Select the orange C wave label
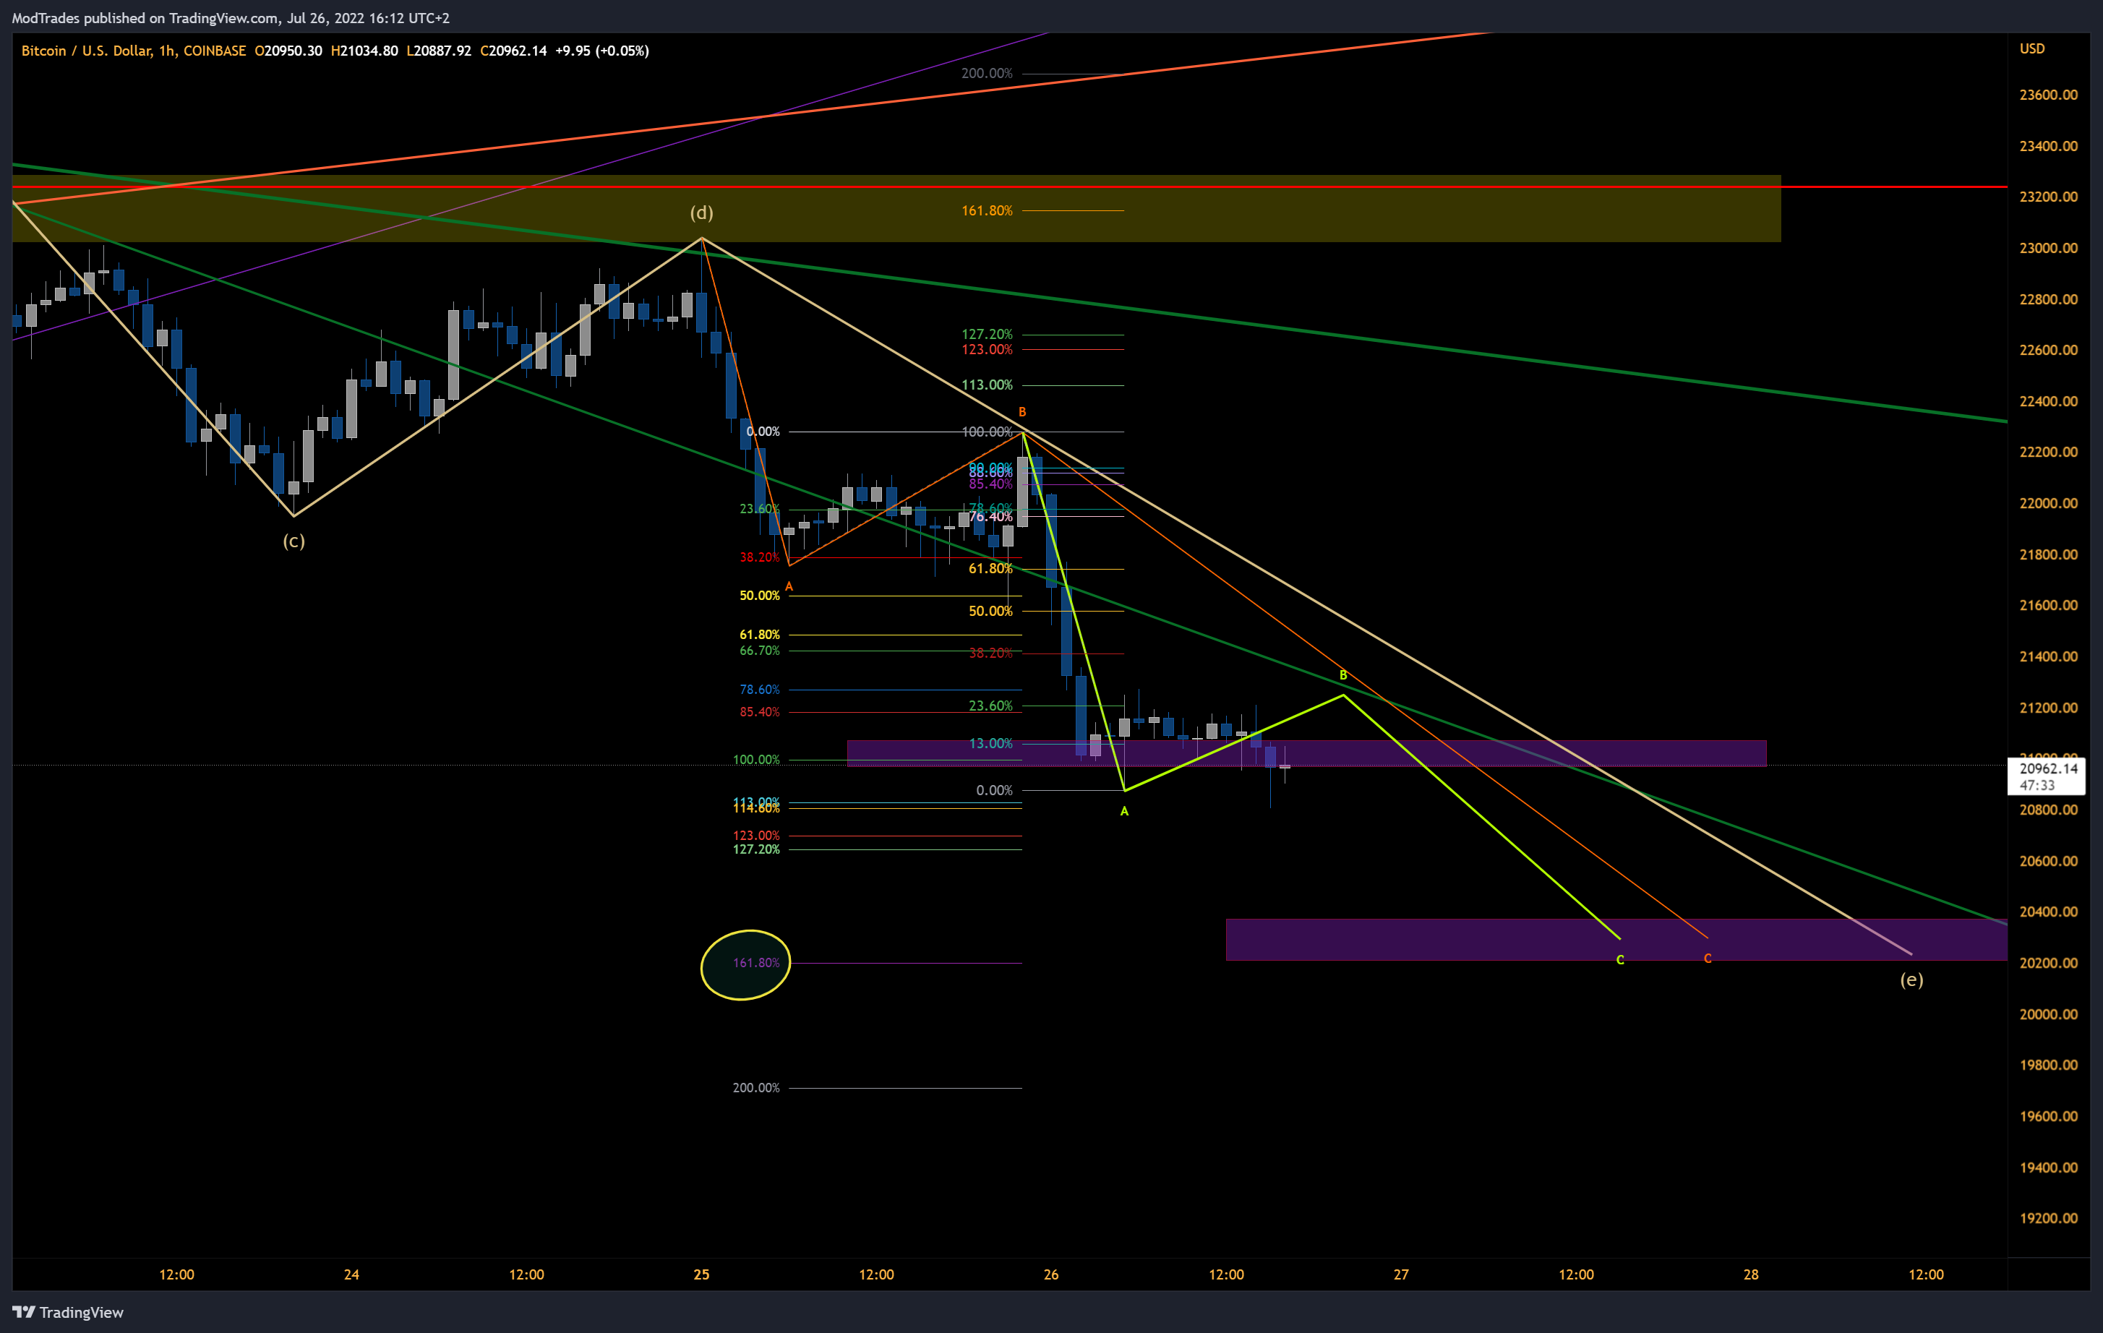Image resolution: width=2103 pixels, height=1333 pixels. point(1708,959)
